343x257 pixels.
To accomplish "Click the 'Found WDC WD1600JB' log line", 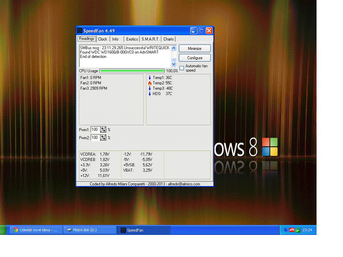I will point(119,52).
